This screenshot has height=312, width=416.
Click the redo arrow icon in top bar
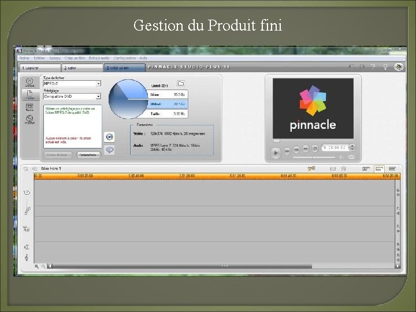(x=362, y=67)
